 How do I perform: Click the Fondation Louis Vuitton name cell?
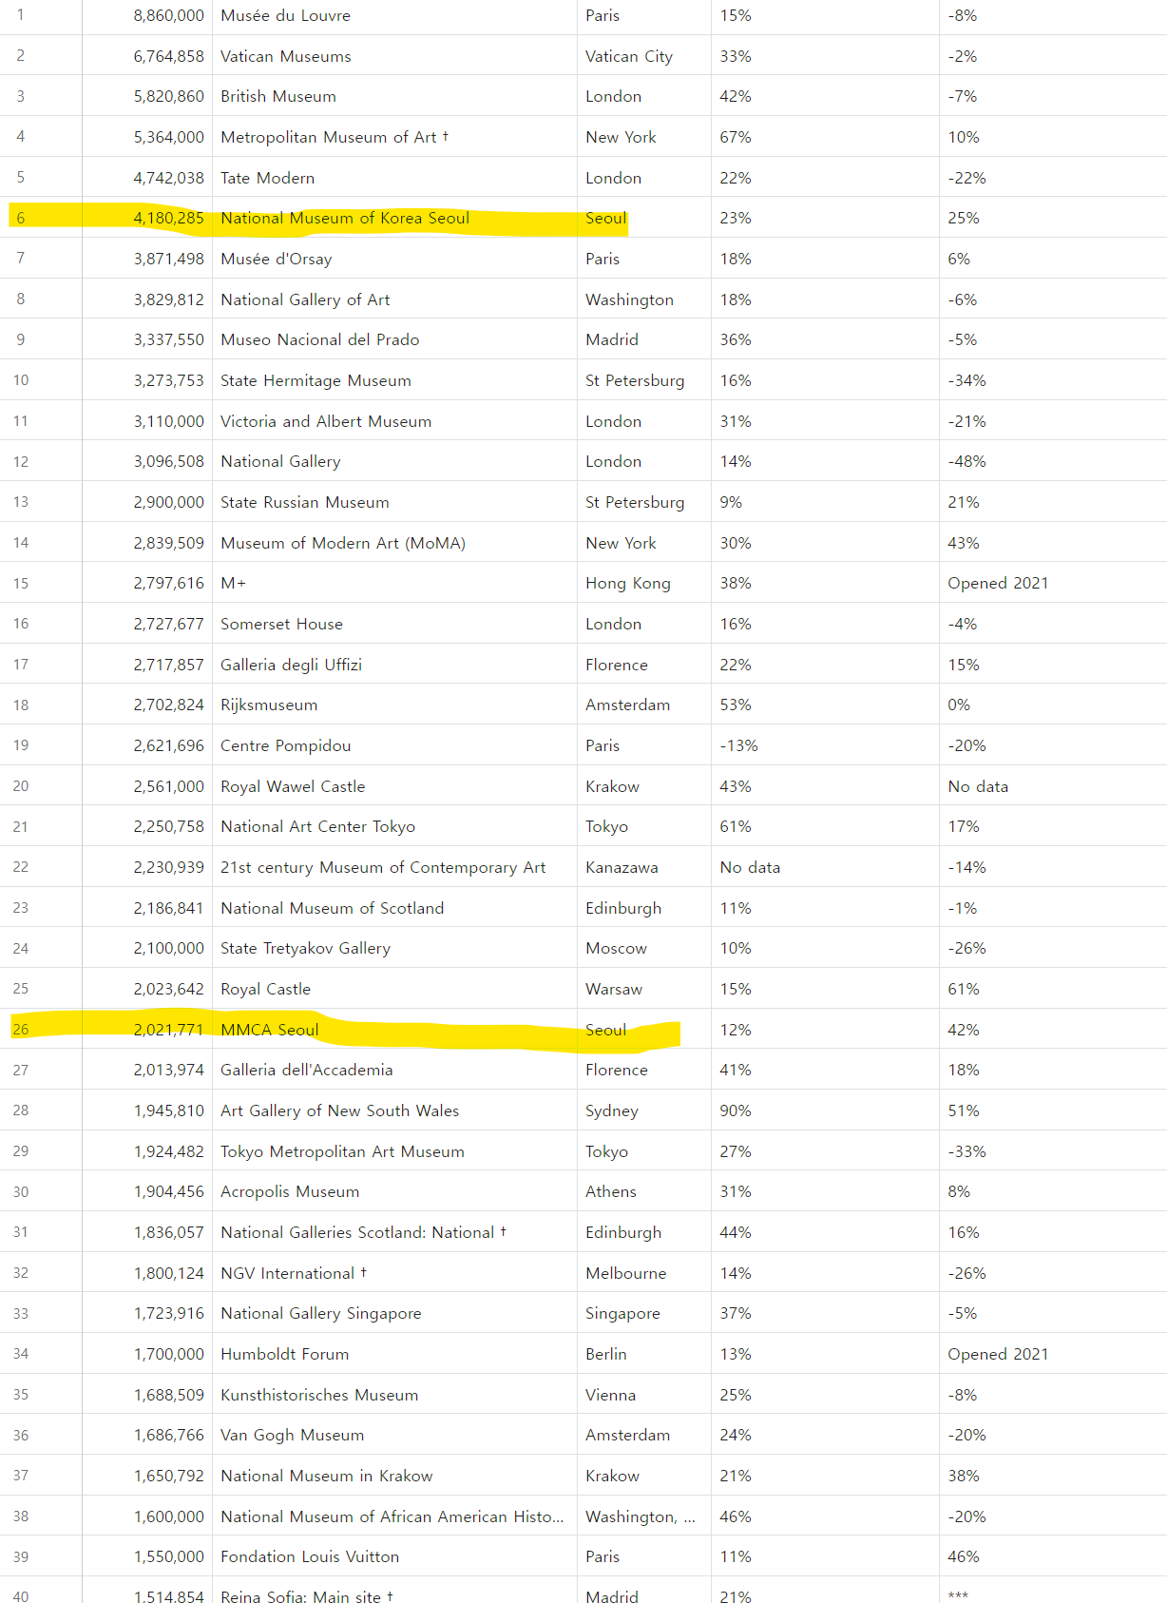coord(310,1556)
